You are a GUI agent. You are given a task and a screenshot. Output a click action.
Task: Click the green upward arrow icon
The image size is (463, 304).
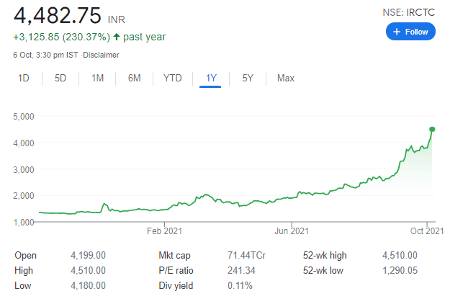117,37
